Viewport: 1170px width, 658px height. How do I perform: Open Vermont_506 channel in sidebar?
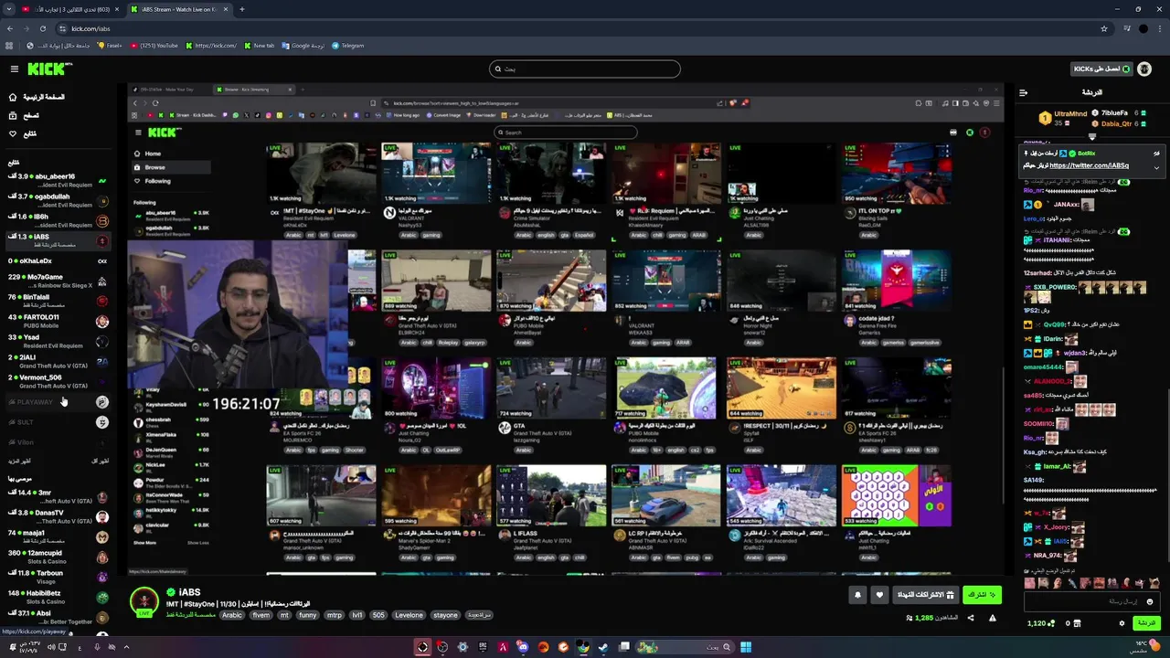pos(57,381)
